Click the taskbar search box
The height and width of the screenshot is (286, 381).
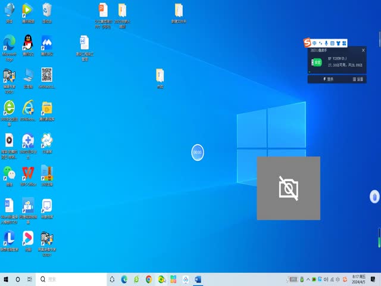(x=70, y=279)
